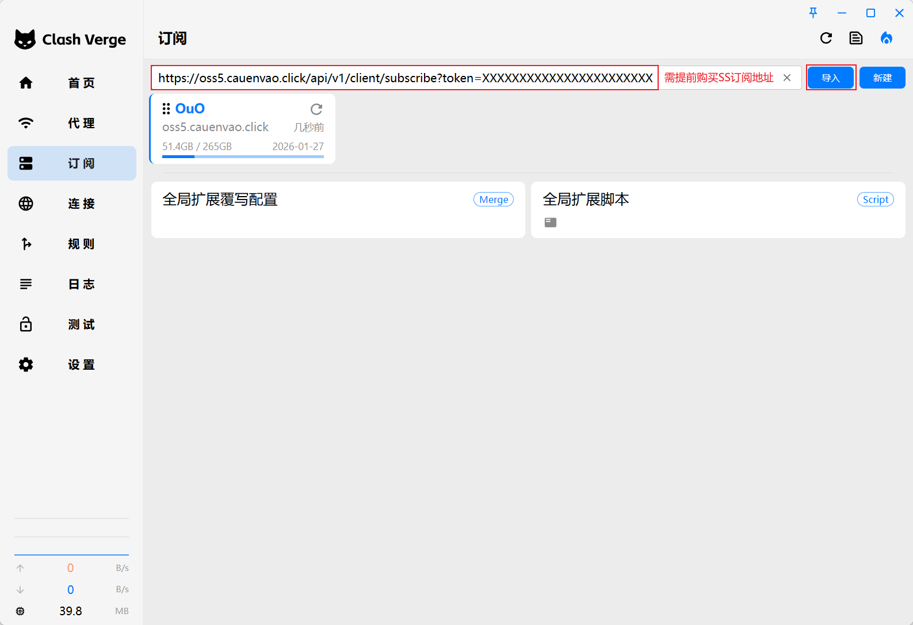The image size is (913, 625).
Task: Open the 全局扩展覆写配置 card
Action: 338,210
